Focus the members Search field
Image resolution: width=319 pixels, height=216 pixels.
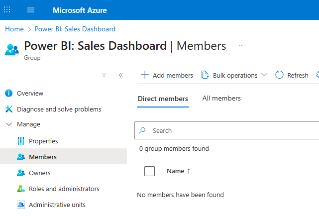point(226,130)
